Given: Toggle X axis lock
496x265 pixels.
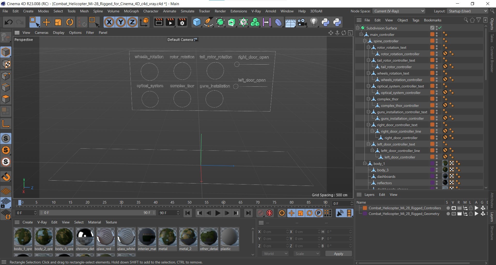Looking at the screenshot, I should (109, 22).
